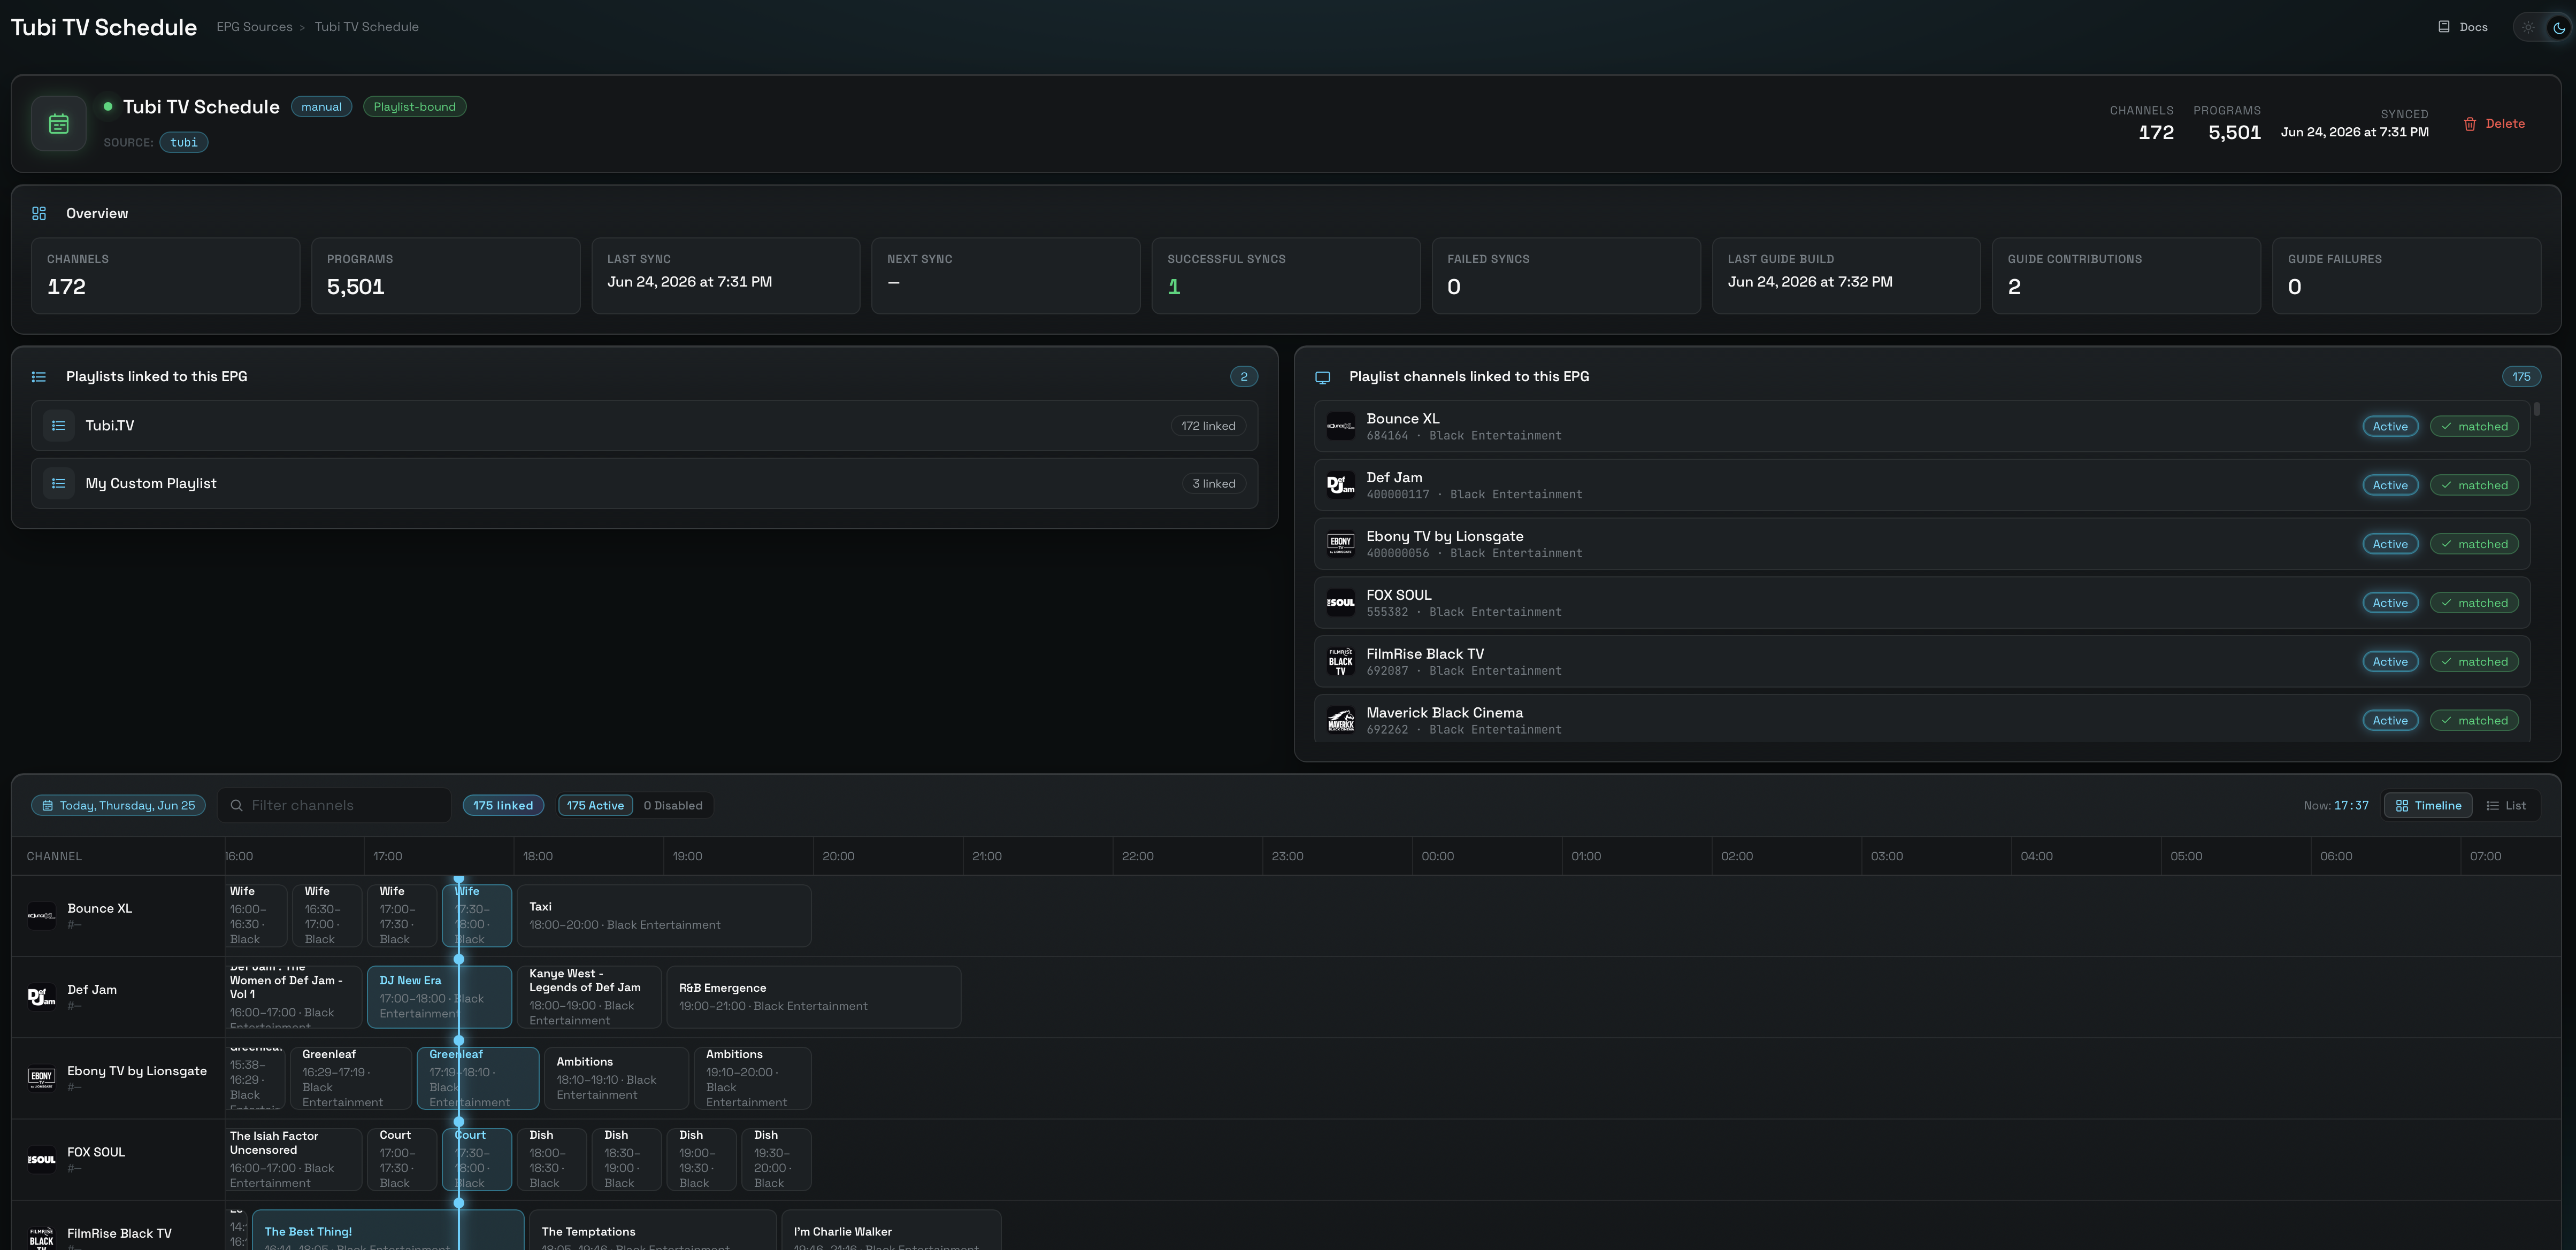Click the Successful Syncs stat card
The height and width of the screenshot is (1250, 2576).
[x=1286, y=276]
